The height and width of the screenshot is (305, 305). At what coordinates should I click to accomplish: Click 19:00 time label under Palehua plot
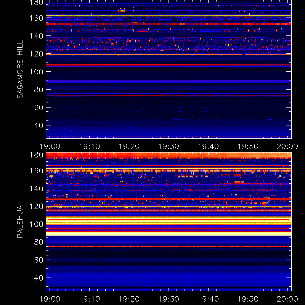coord(50,299)
